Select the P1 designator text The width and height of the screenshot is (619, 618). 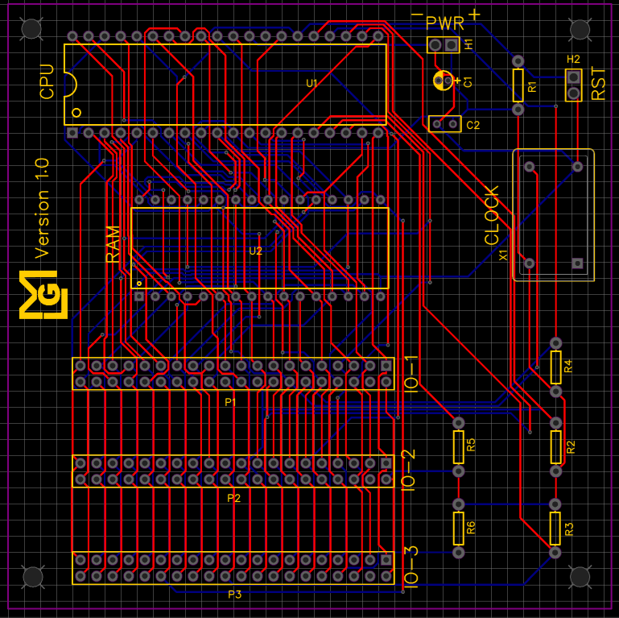click(x=230, y=402)
